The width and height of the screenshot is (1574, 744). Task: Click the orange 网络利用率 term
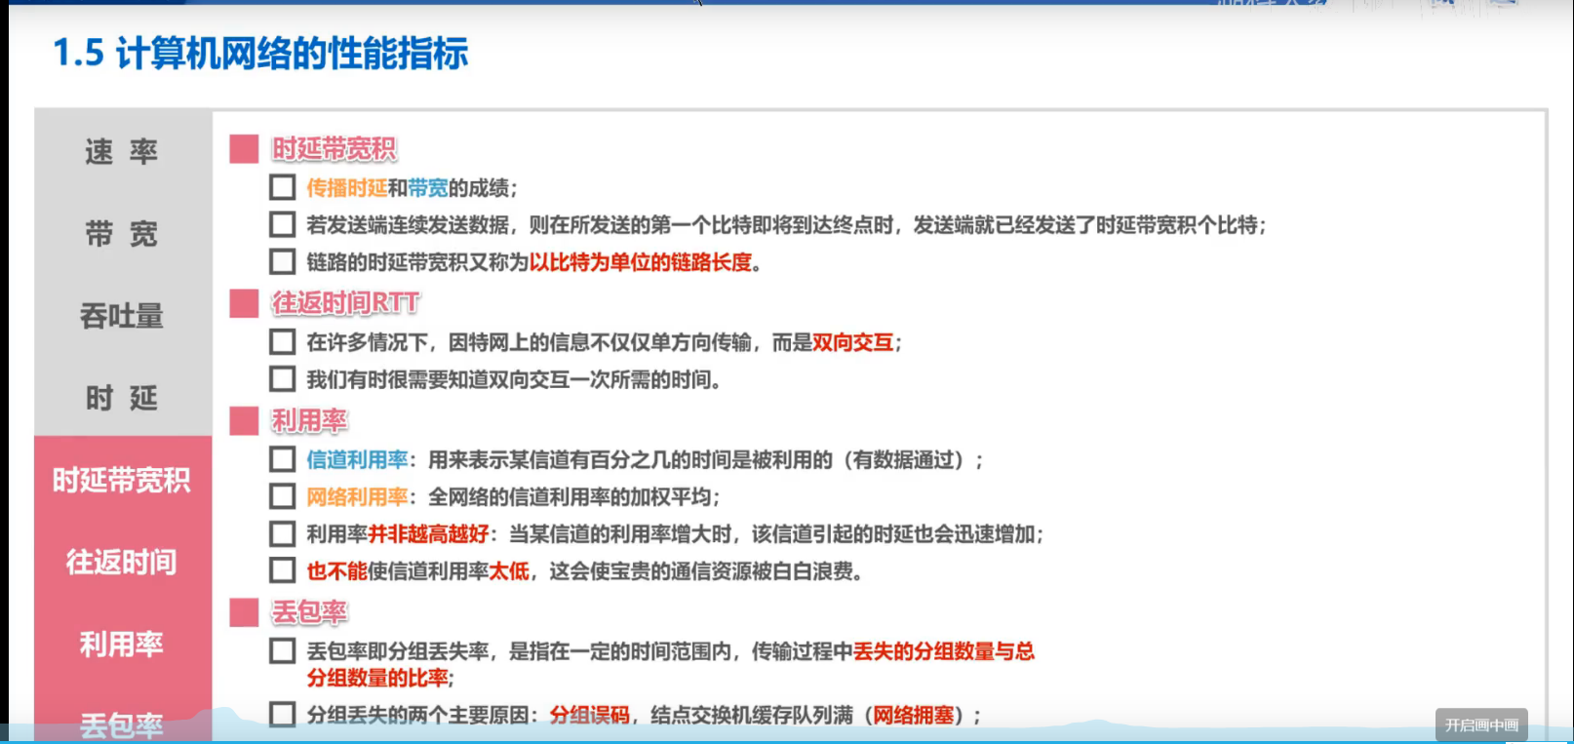(x=357, y=497)
